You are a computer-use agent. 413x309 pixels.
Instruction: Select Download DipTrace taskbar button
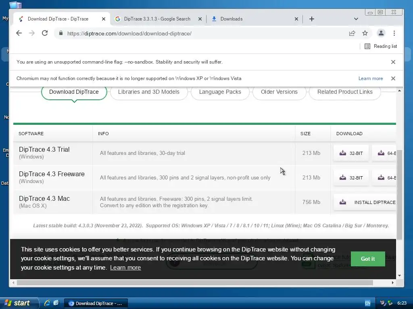click(96, 303)
